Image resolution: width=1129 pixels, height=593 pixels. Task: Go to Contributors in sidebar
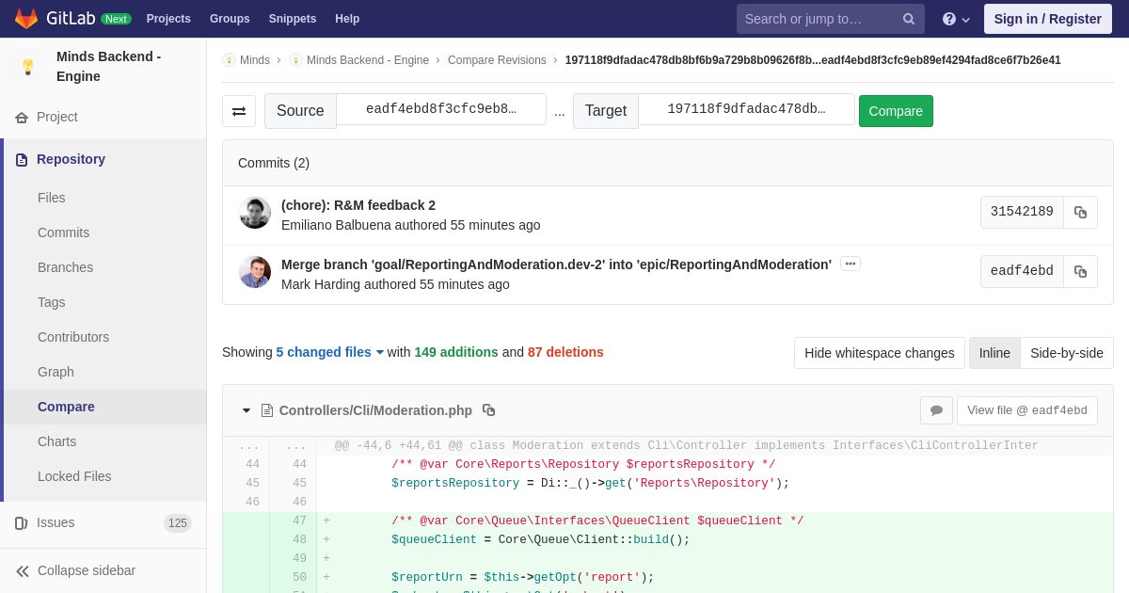(73, 337)
